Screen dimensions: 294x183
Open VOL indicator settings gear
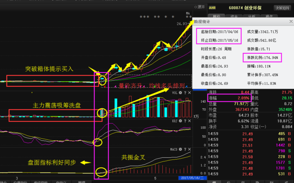pos(181,93)
